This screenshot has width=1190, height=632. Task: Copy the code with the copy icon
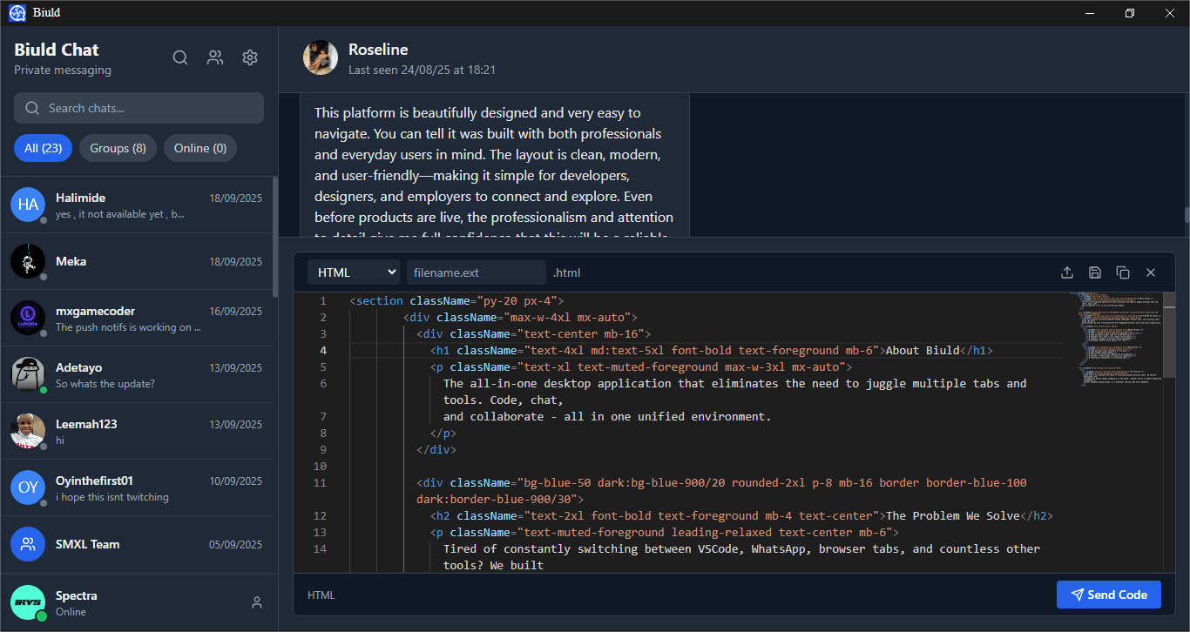point(1123,272)
